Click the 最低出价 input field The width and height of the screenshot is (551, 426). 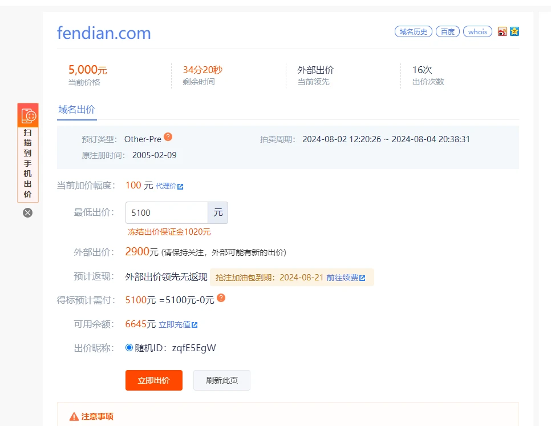point(166,212)
